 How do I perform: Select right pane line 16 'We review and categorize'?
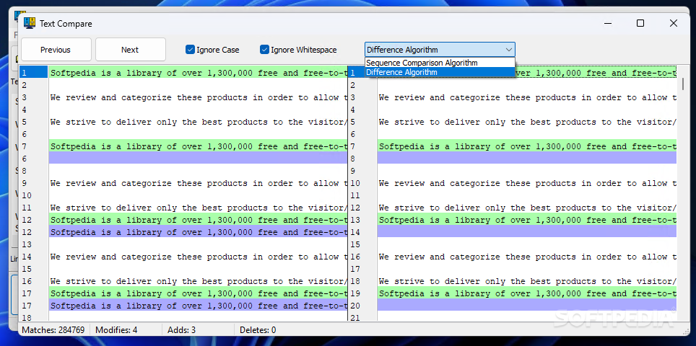click(527, 257)
